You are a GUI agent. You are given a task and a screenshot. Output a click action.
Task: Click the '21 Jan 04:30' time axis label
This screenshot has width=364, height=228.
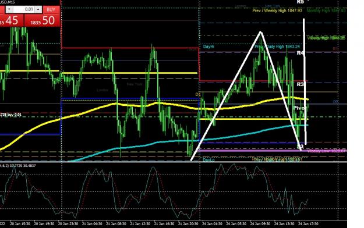(x=92, y=224)
